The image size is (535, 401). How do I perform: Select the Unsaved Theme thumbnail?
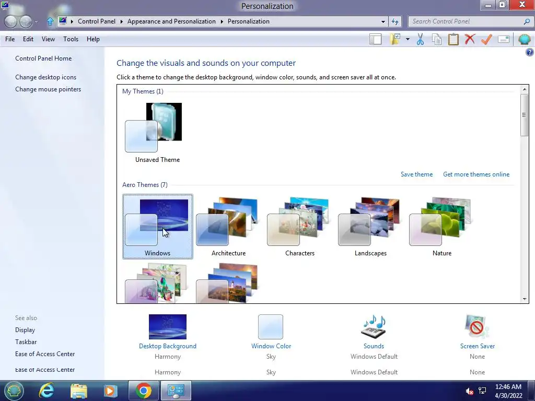coord(157,133)
